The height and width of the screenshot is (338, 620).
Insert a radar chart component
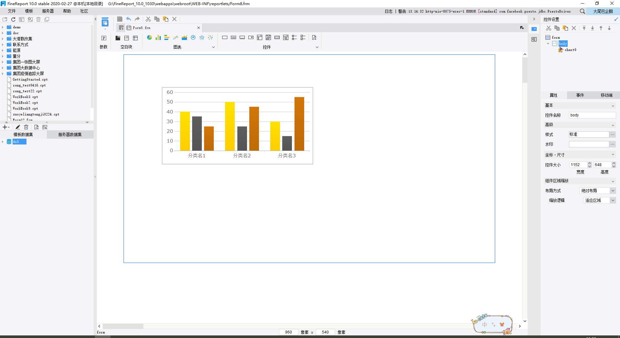[202, 38]
